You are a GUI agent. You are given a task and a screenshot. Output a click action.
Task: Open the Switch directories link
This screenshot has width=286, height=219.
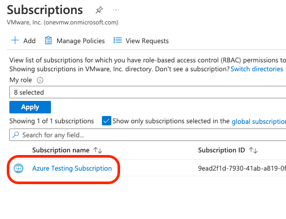(257, 69)
